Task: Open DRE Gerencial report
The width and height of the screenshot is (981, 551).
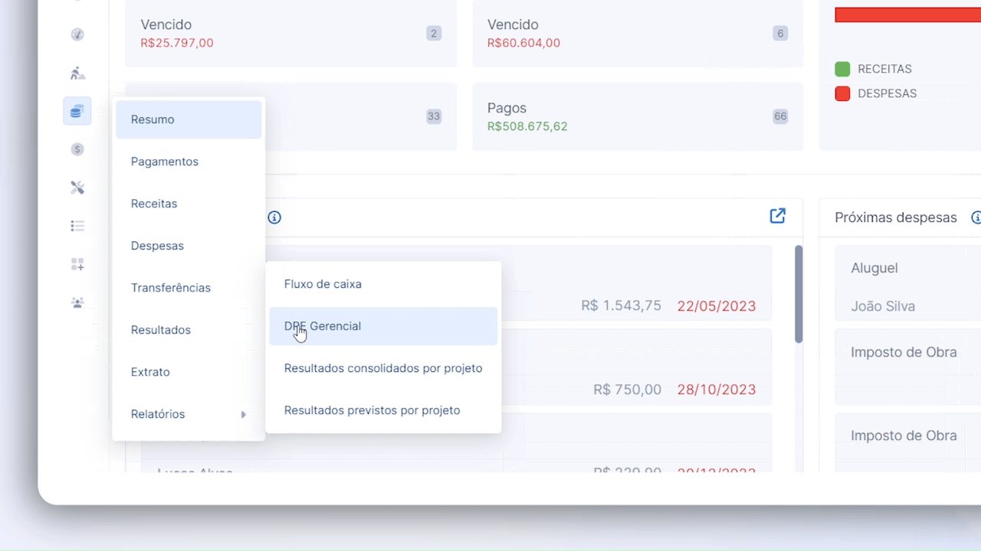Action: (x=383, y=326)
